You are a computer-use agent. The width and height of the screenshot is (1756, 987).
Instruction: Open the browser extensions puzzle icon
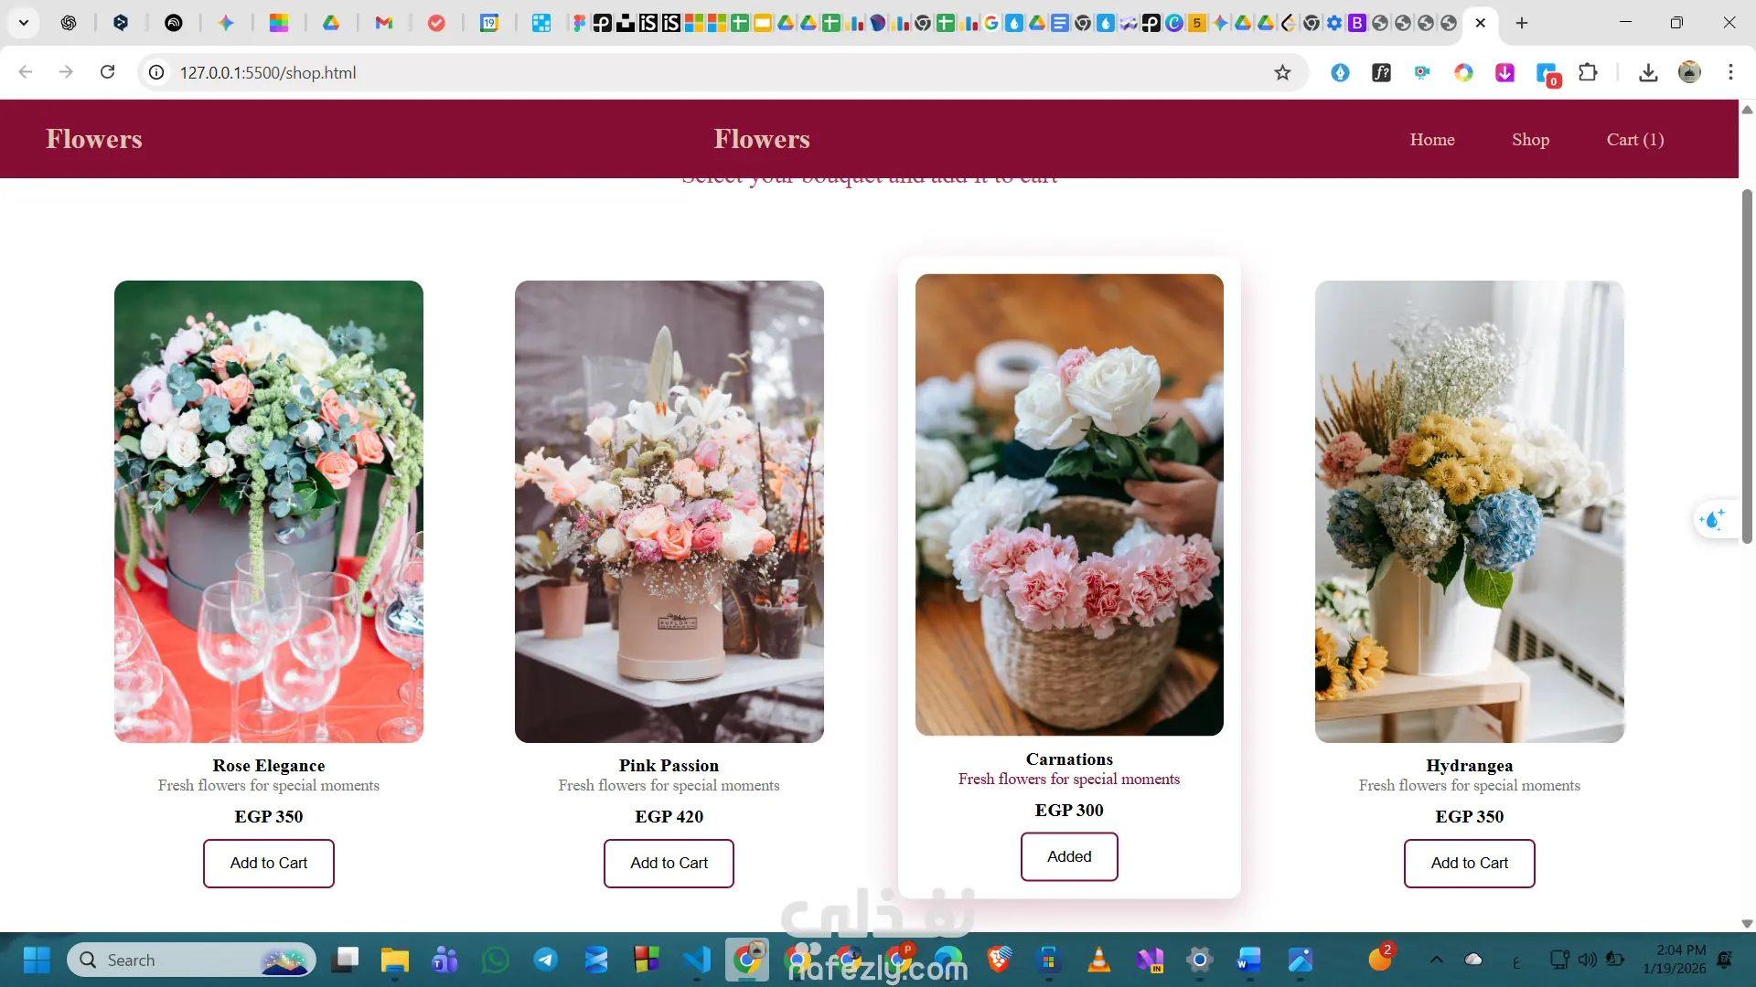click(x=1588, y=72)
